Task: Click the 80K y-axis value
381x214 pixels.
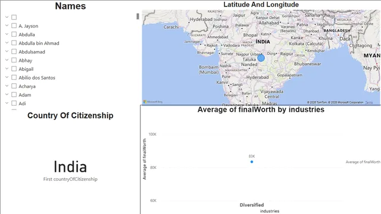Action: coord(153,168)
